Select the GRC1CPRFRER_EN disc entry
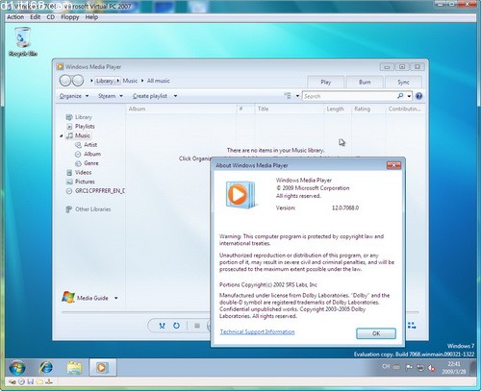The width and height of the screenshot is (481, 391). coord(95,191)
